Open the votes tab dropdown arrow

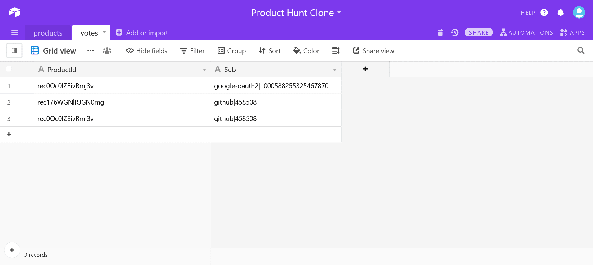[x=104, y=32]
